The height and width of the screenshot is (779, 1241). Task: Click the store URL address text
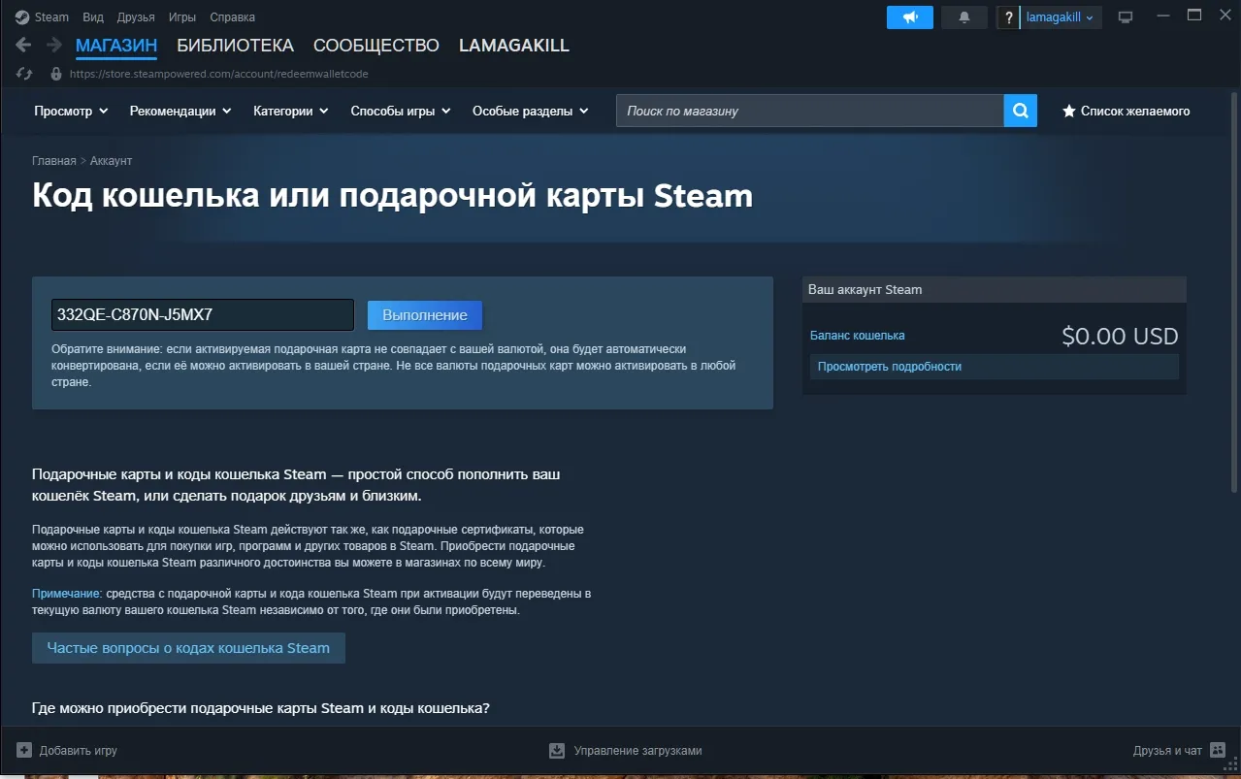pyautogui.click(x=219, y=74)
